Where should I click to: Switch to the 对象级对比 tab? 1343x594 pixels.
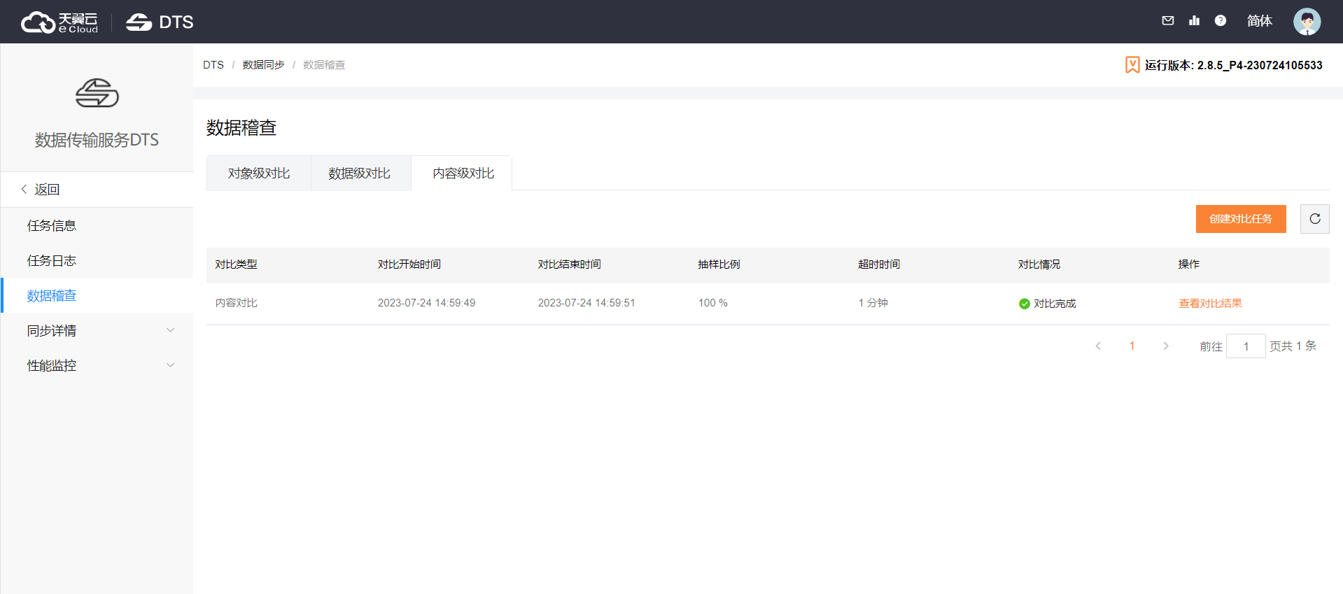coord(258,174)
